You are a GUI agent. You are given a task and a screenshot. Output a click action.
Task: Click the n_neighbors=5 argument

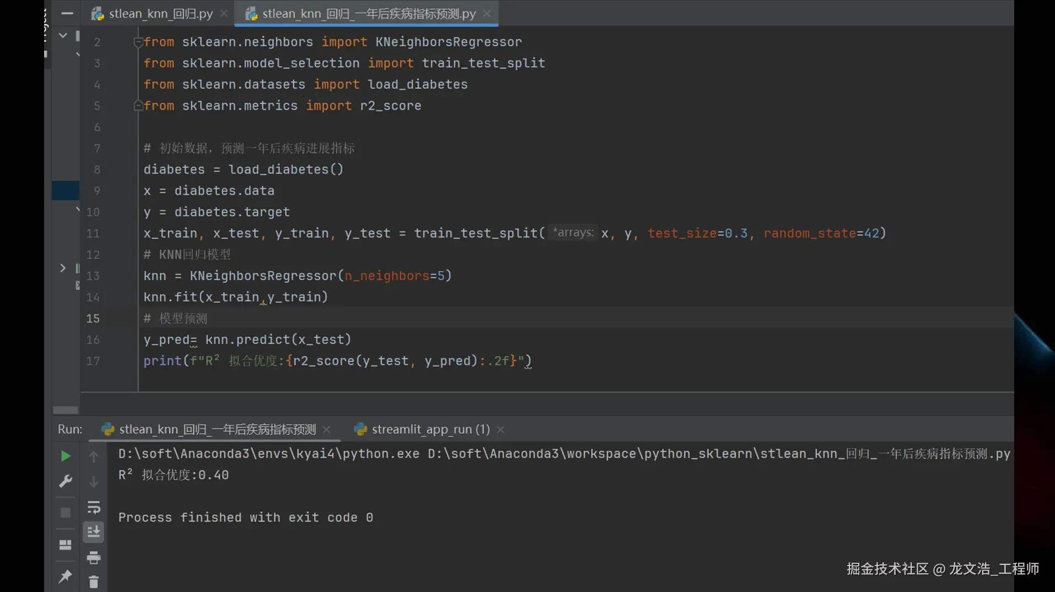tap(395, 276)
